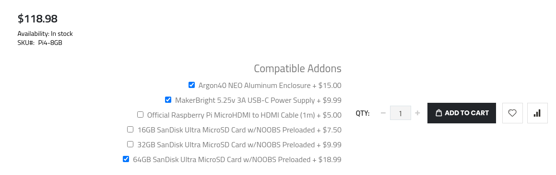Image resolution: width=556 pixels, height=175 pixels.
Task: Select the $118.98 price text
Action: (37, 18)
